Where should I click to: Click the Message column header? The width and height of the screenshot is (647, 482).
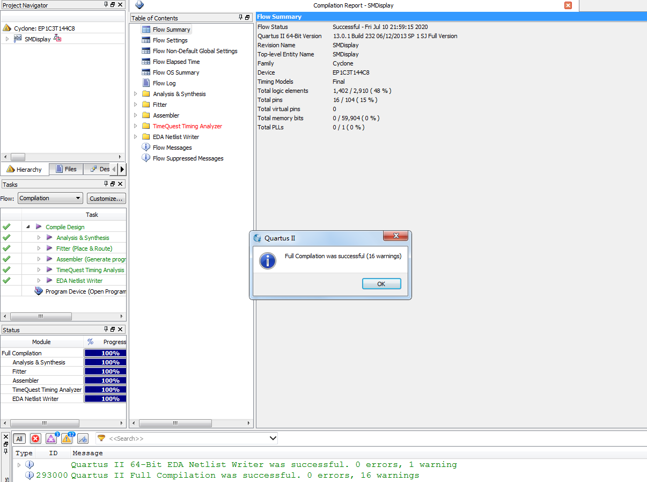[x=87, y=453]
